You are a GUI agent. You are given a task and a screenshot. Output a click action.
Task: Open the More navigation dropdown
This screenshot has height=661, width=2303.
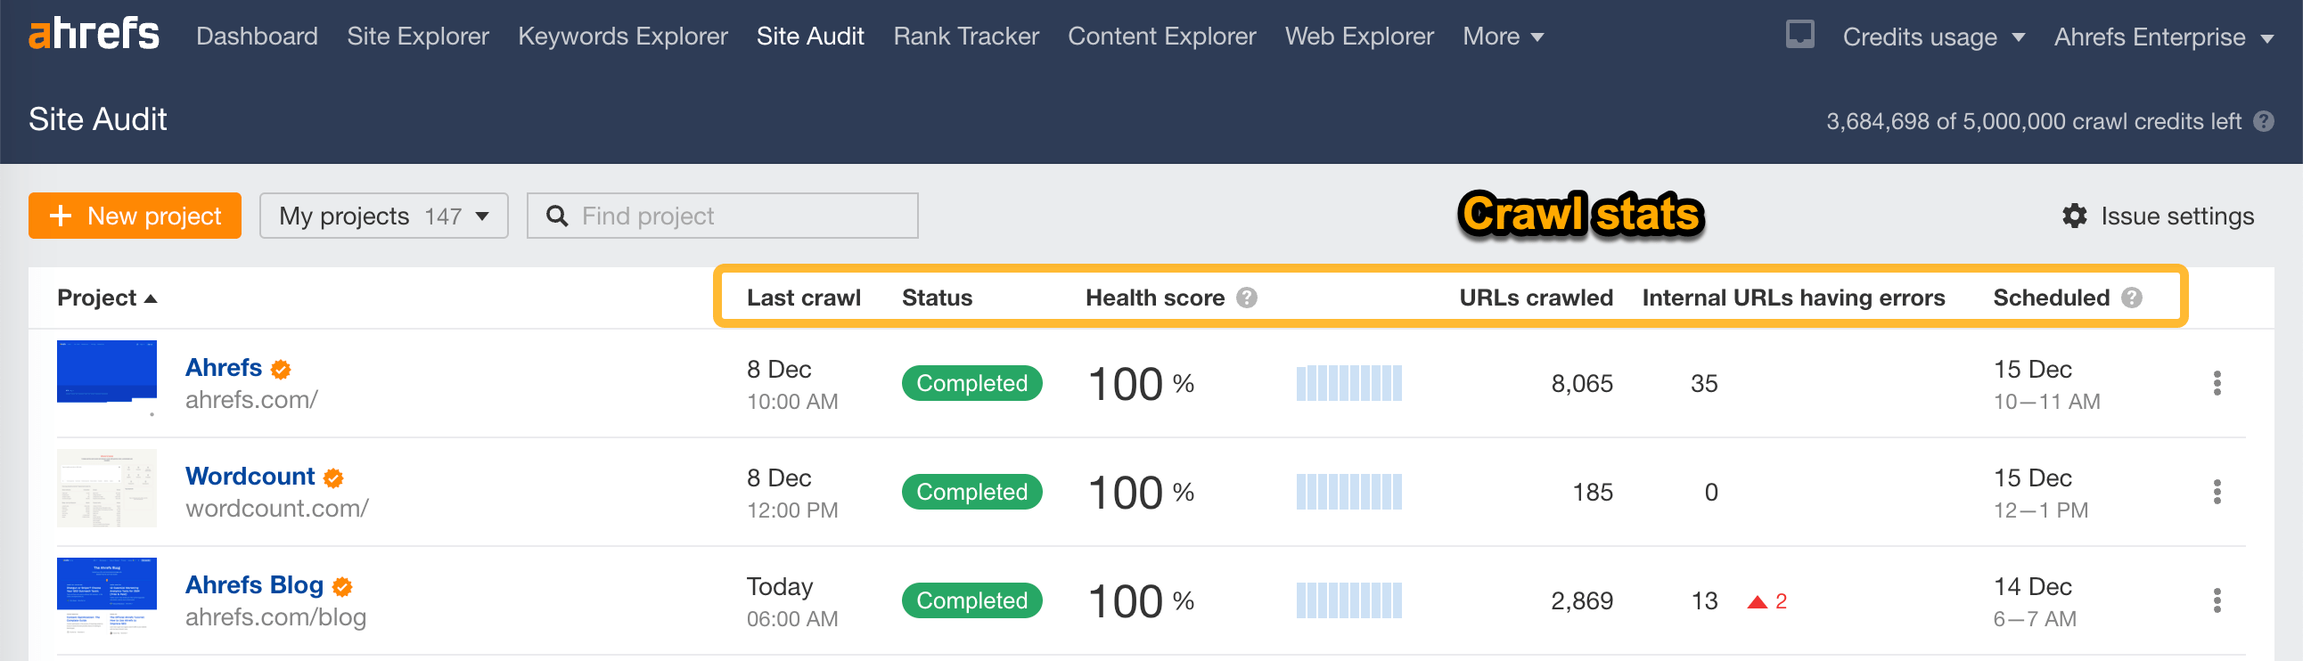[x=1503, y=37]
